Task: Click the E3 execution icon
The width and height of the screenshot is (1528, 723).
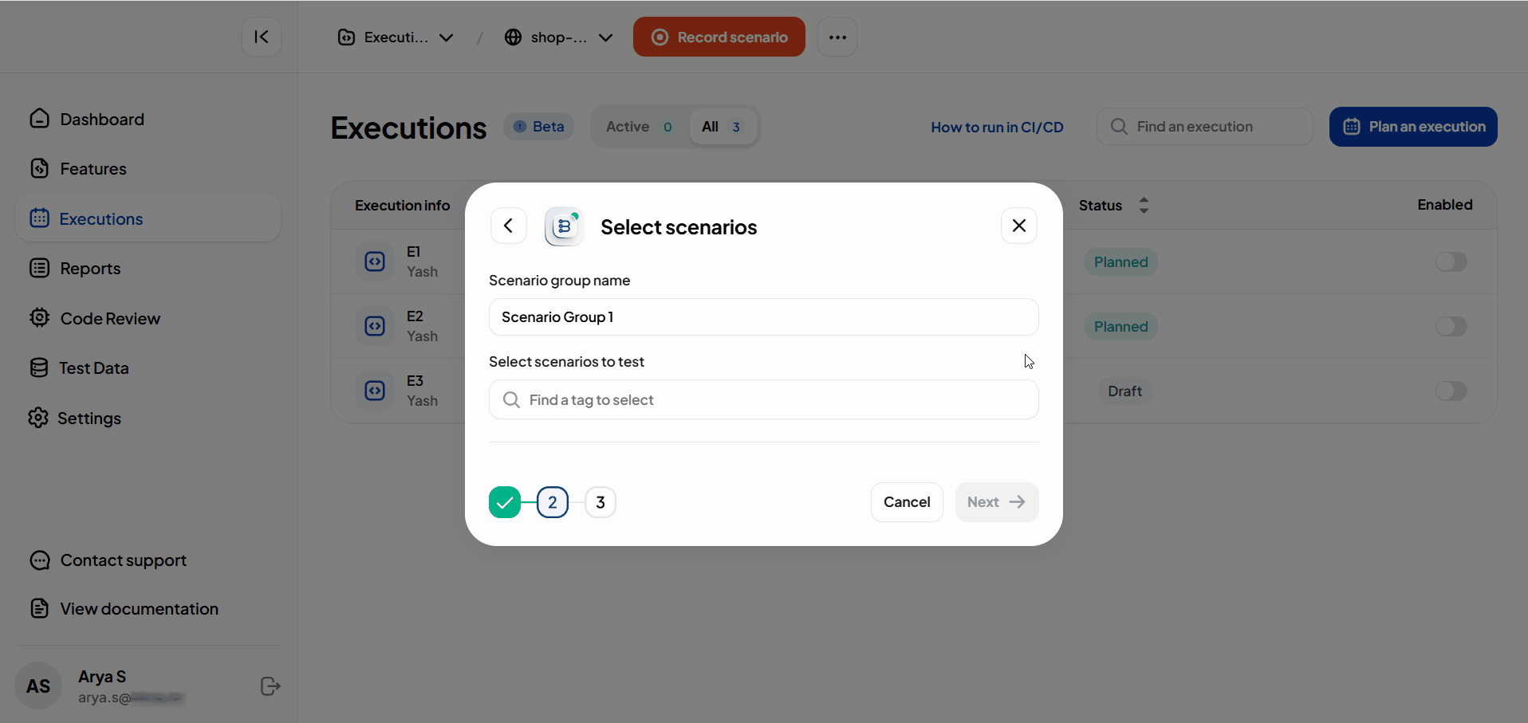Action: coord(375,391)
